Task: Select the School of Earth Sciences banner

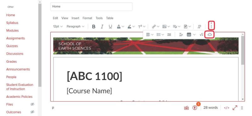Action: (x=146, y=46)
